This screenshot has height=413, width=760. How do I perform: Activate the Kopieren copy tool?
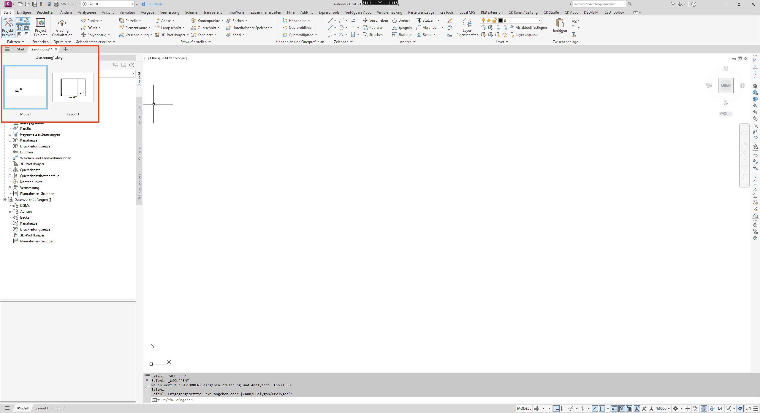tap(373, 28)
